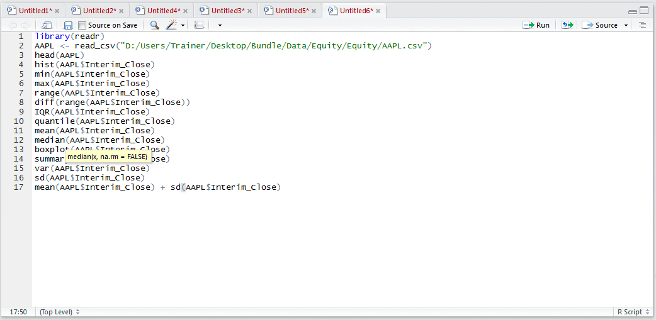
Task: Close the Untitled4 tab
Action: click(185, 11)
